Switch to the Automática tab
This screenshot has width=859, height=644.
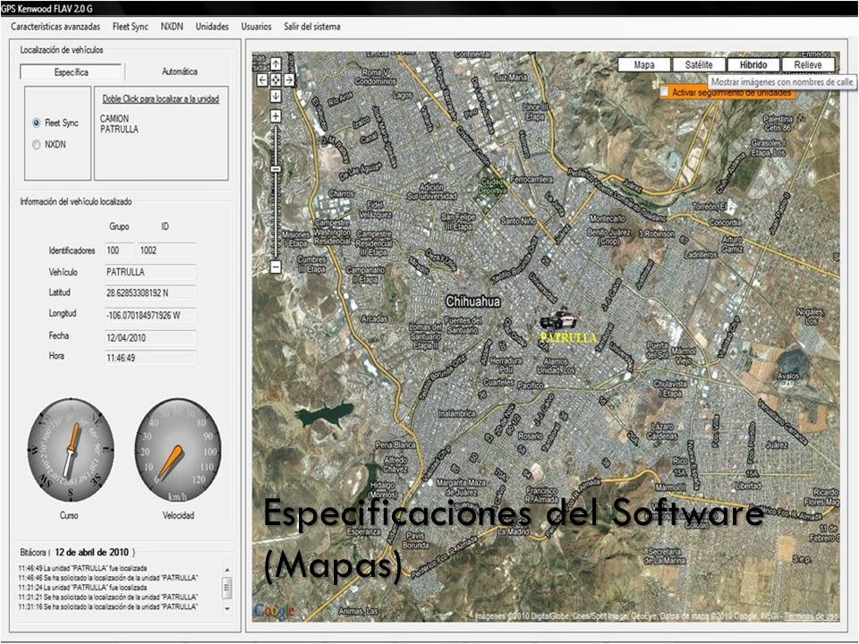(x=180, y=72)
